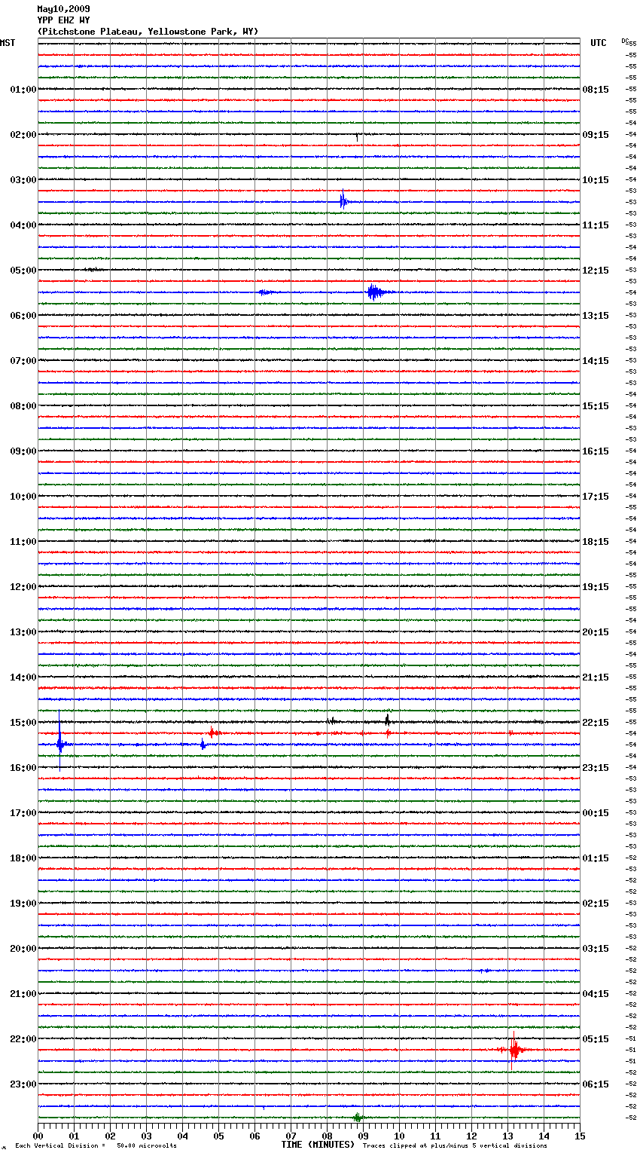Image resolution: width=640 pixels, height=1156 pixels.
Task: Click the MST timezone label
Action: [8, 43]
